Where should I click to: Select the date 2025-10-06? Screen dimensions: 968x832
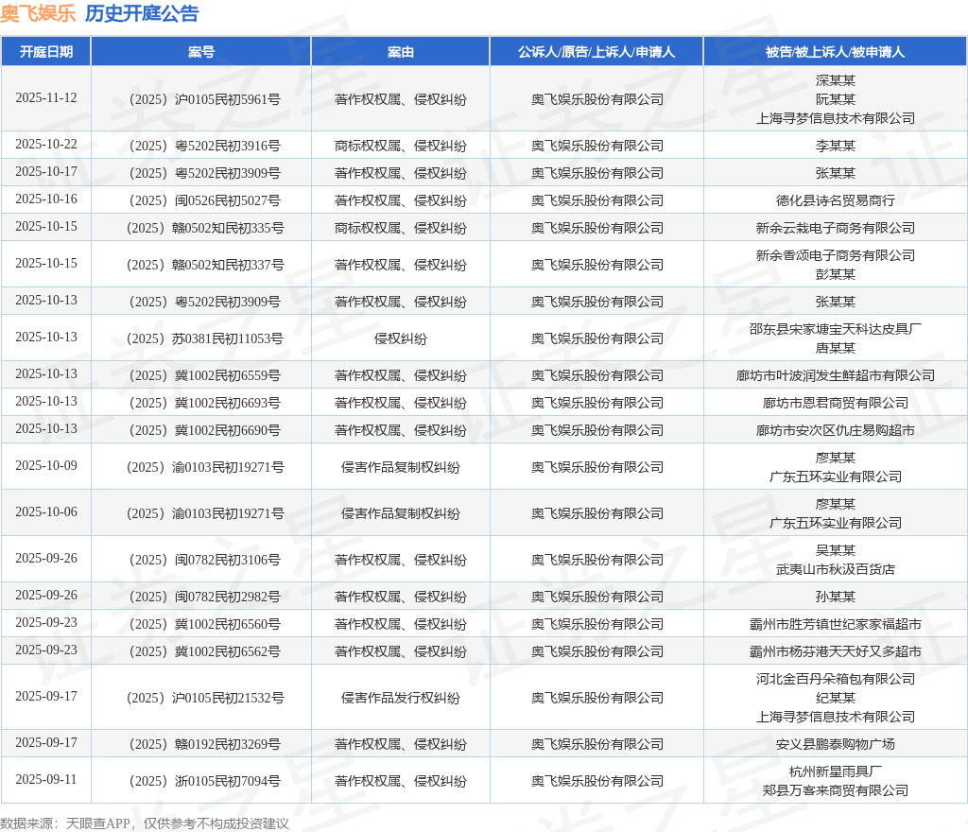[46, 512]
